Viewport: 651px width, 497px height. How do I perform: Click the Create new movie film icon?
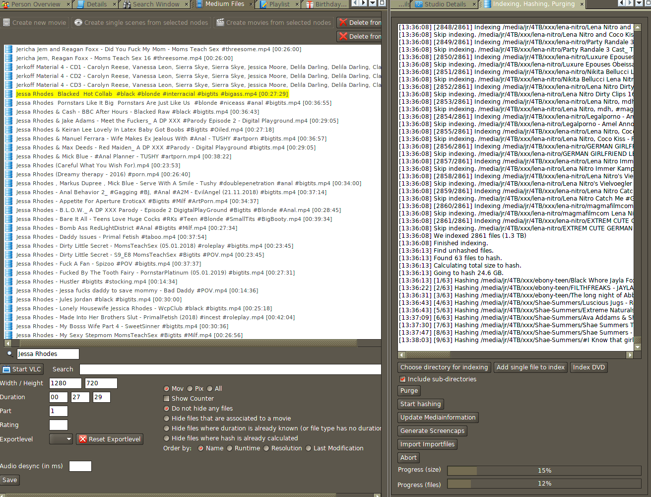(6, 23)
